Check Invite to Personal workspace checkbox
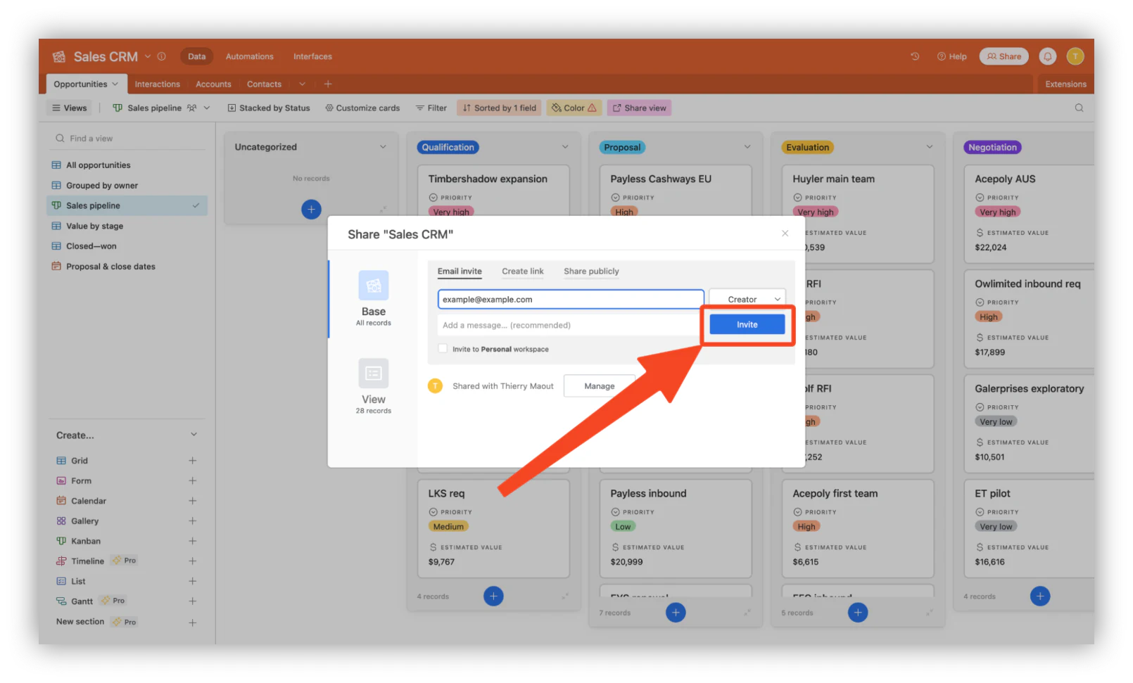The width and height of the screenshot is (1133, 683). (x=443, y=348)
